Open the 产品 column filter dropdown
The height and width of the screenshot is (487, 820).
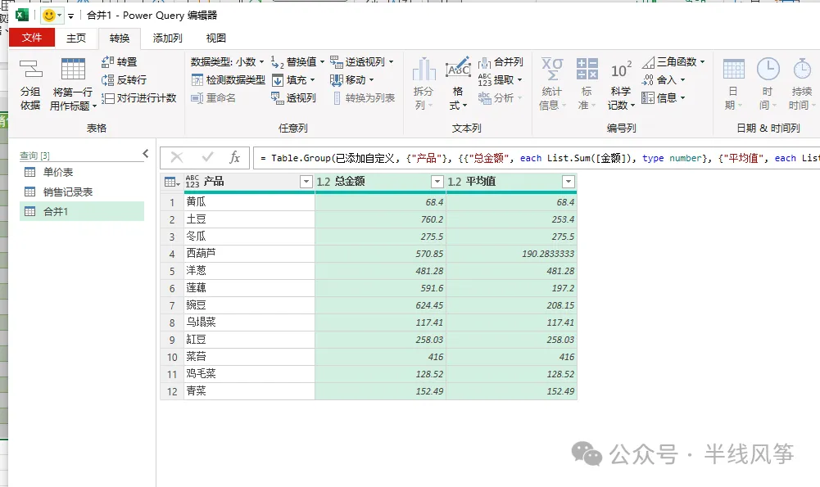[x=306, y=182]
